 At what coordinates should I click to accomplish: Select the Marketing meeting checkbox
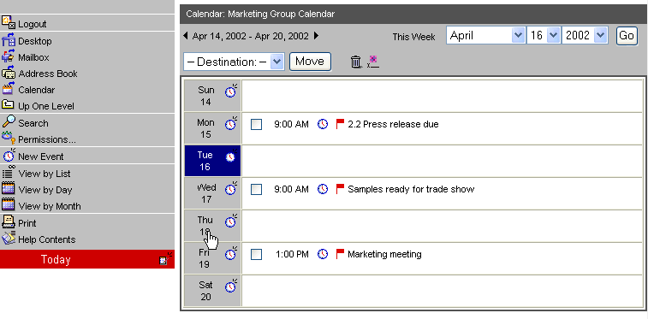(x=256, y=254)
